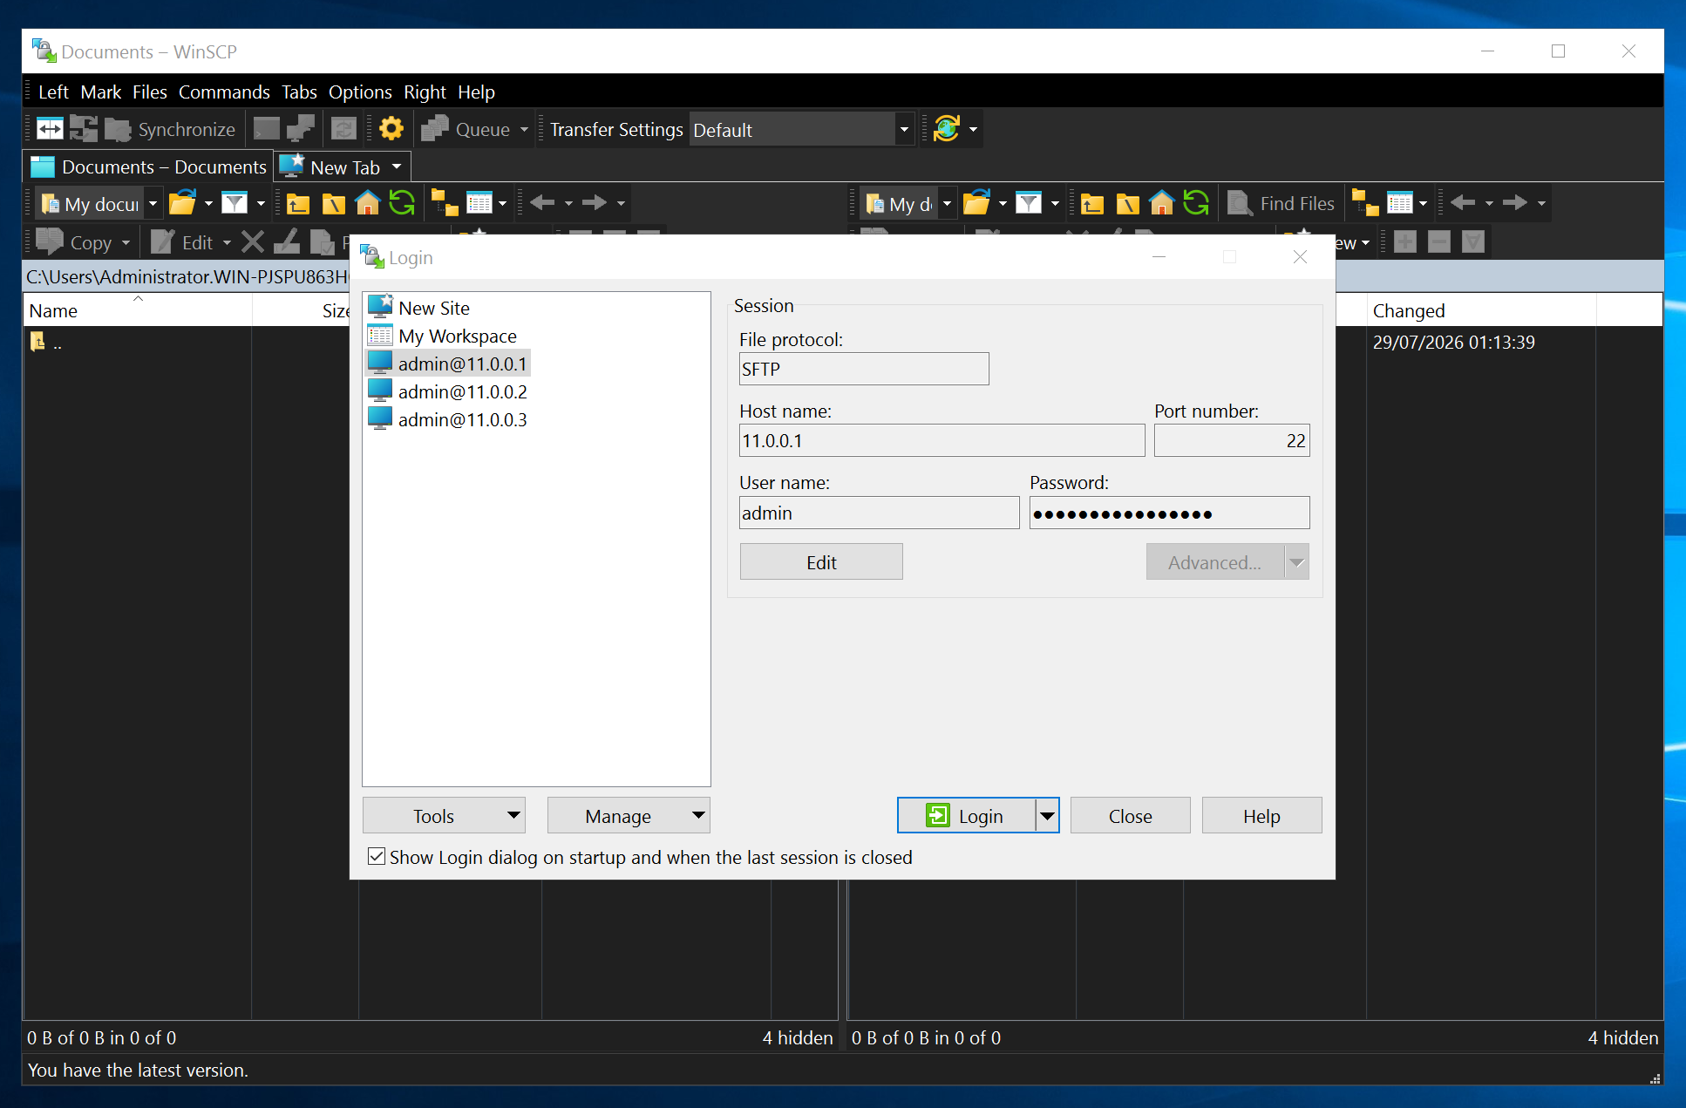Open the Commands menu
1686x1108 pixels.
coord(224,92)
